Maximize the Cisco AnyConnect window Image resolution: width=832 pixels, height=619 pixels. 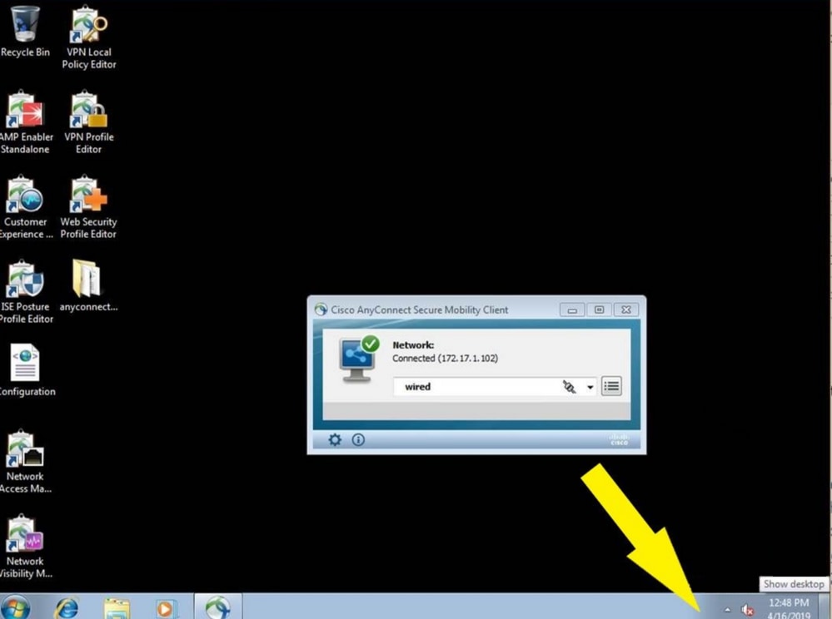point(599,309)
